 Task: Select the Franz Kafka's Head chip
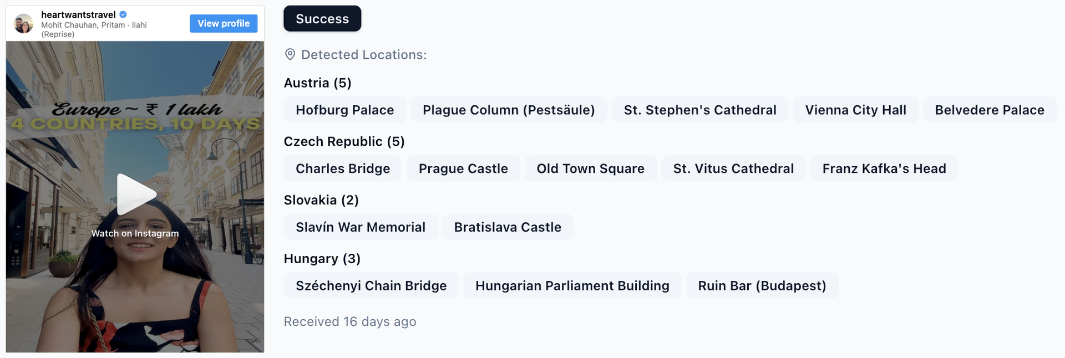click(x=884, y=168)
